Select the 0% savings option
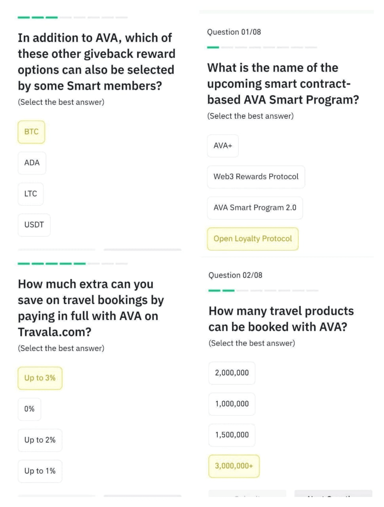 click(29, 409)
